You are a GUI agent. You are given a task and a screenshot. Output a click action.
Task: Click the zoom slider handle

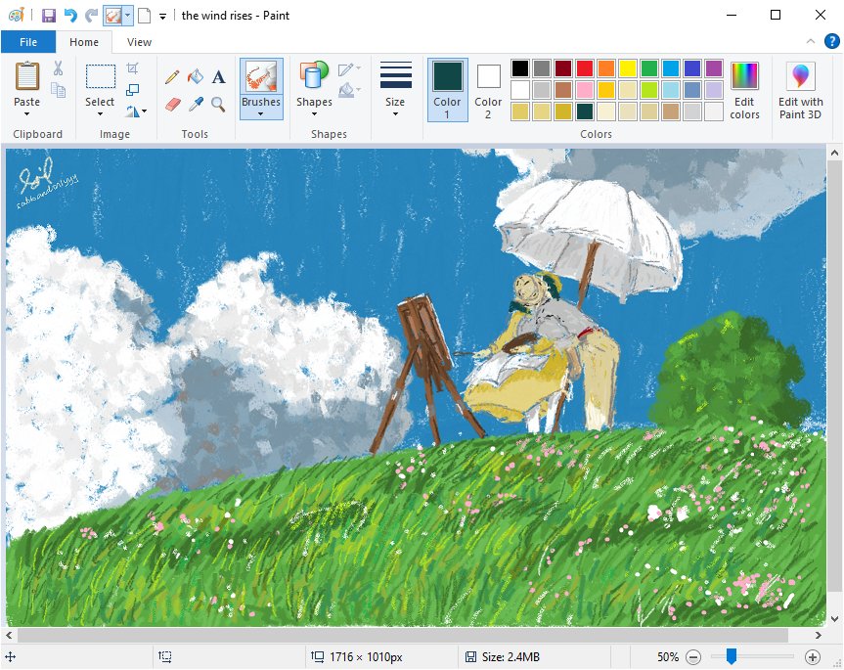click(731, 656)
